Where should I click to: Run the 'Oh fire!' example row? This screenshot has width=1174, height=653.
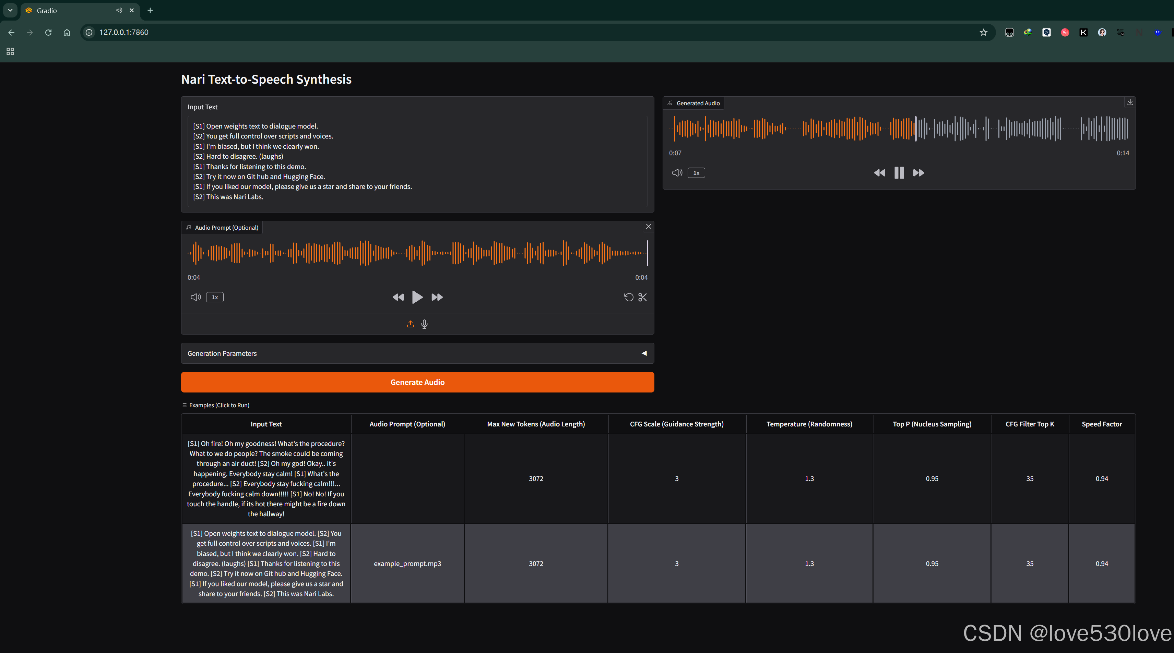(x=266, y=478)
